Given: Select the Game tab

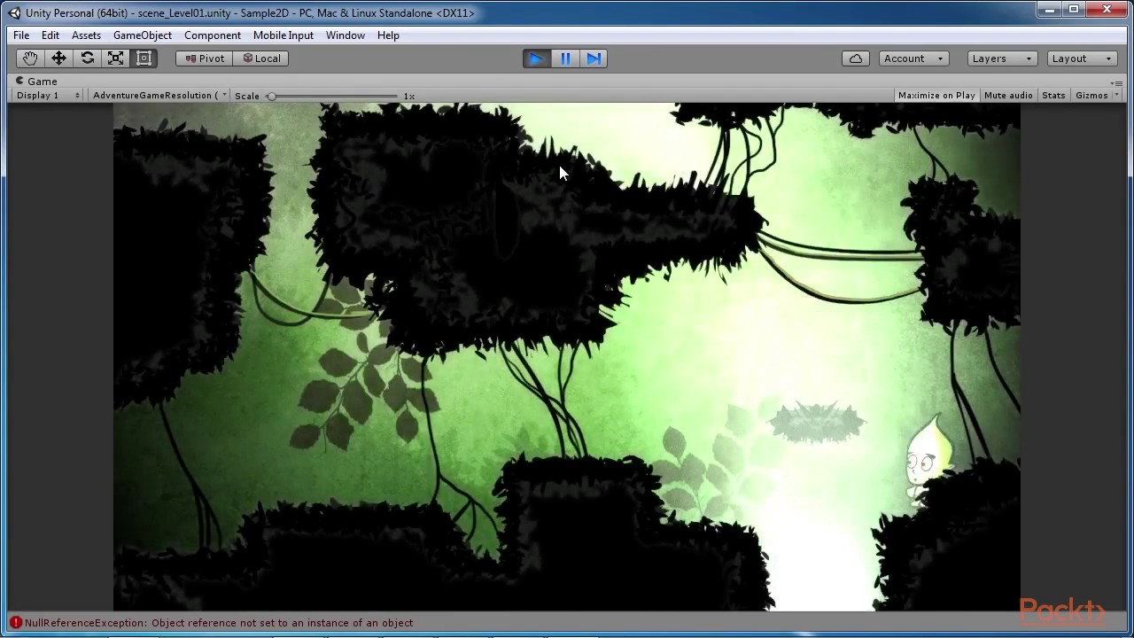Looking at the screenshot, I should pyautogui.click(x=36, y=82).
